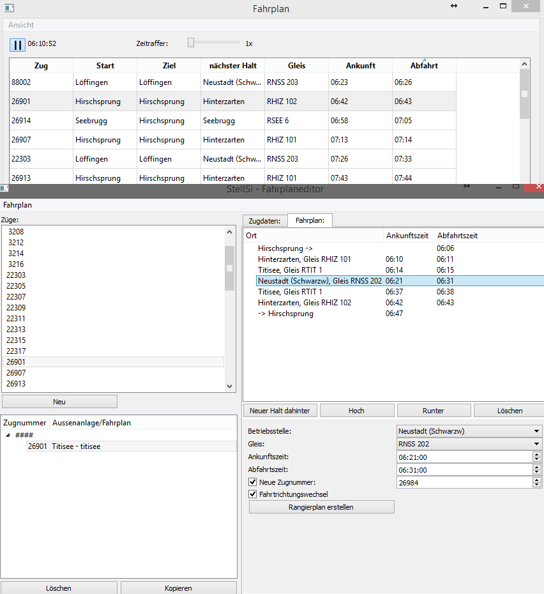Click the Kopieren button
Image resolution: width=544 pixels, height=594 pixels.
click(178, 588)
